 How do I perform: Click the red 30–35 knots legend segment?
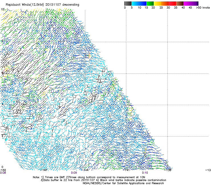click(172, 3)
